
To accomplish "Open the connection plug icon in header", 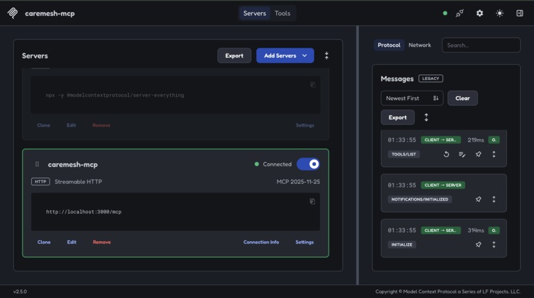I will [459, 13].
